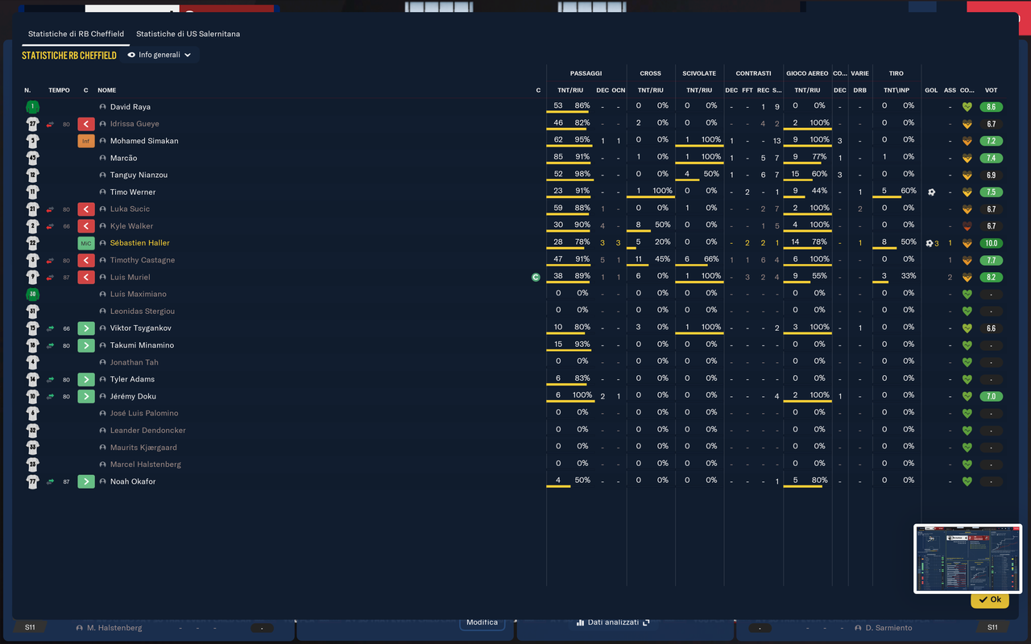Click Jérémy Doku's 7.0 rating badge
Image resolution: width=1031 pixels, height=644 pixels.
tap(991, 396)
